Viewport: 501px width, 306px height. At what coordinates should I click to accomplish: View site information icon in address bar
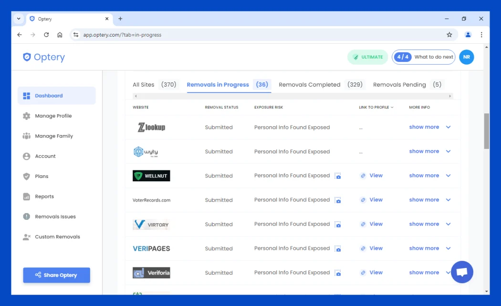pyautogui.click(x=76, y=35)
